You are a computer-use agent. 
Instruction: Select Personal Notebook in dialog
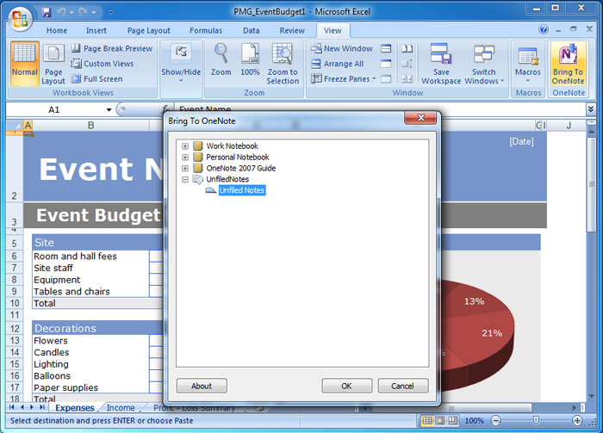point(238,158)
